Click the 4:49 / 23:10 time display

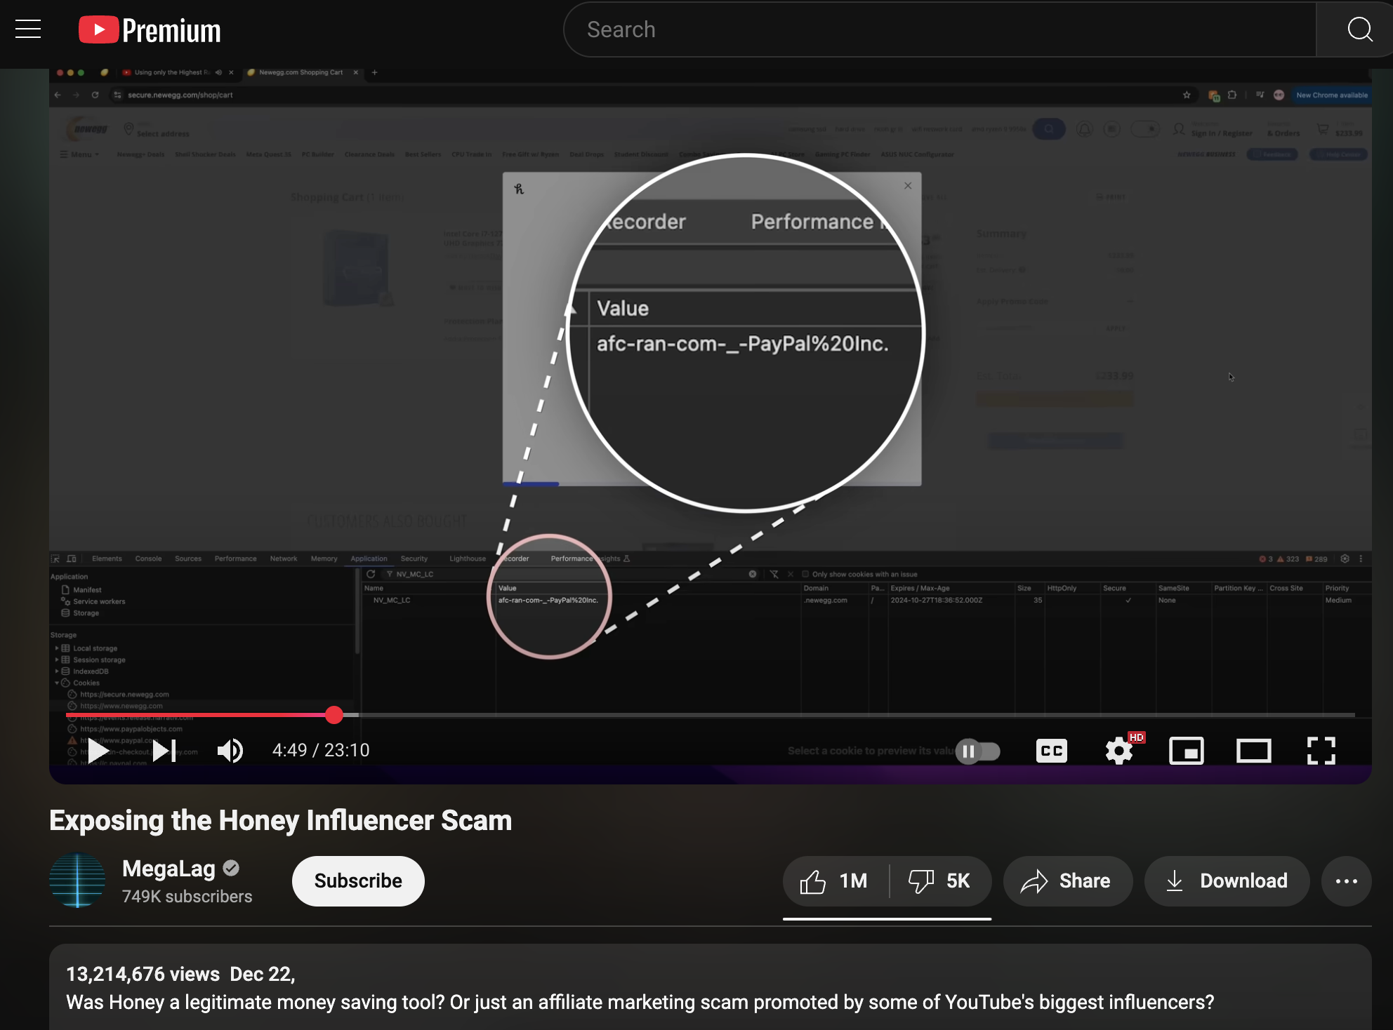pos(321,751)
